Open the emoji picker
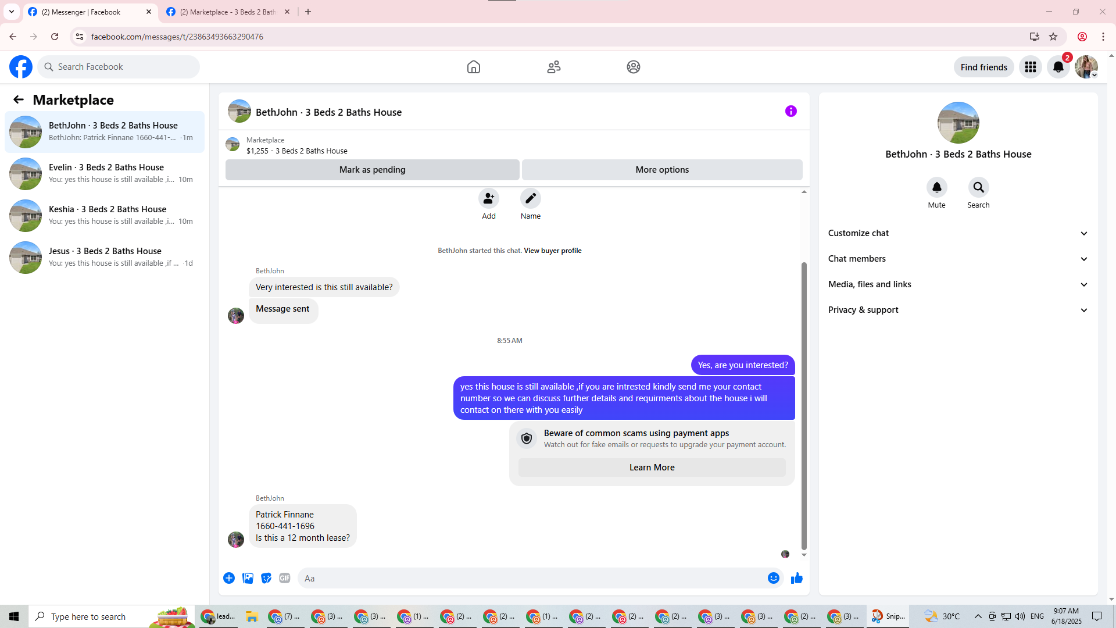 tap(774, 578)
